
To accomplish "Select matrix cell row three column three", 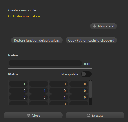I will [59, 97].
